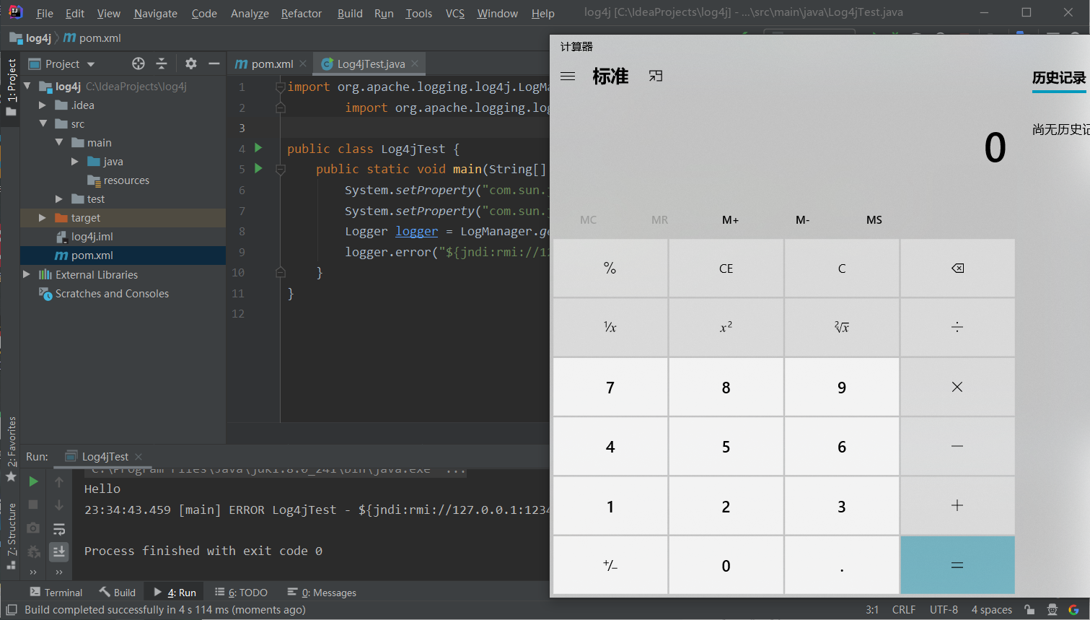The width and height of the screenshot is (1090, 620).
Task: Click UTF-8 encoding in status bar
Action: (944, 610)
